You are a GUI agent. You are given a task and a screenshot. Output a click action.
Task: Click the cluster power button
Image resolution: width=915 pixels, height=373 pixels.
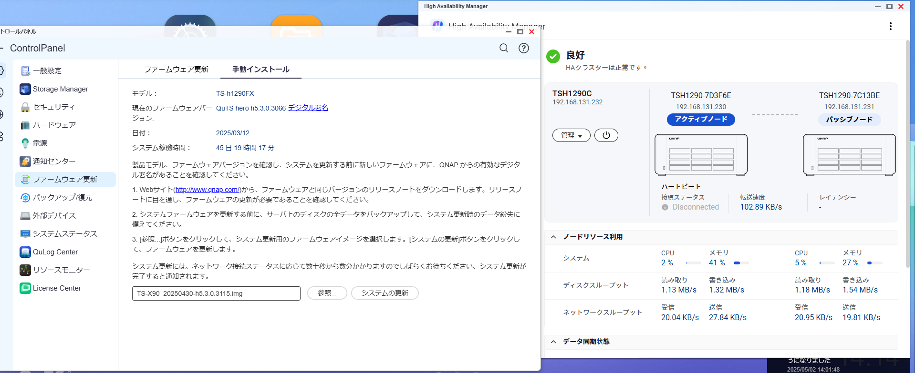click(x=606, y=135)
